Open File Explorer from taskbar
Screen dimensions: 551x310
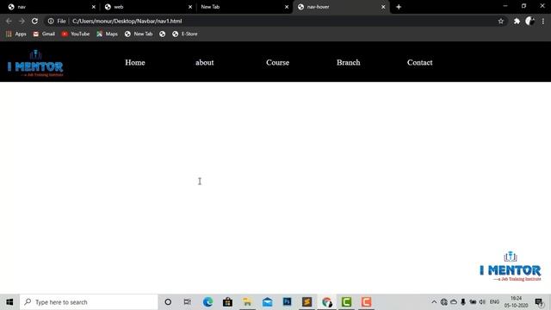tap(247, 302)
